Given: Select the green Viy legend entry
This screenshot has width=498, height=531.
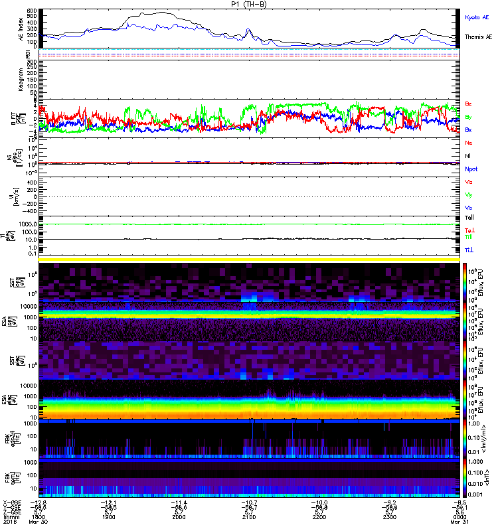Looking at the screenshot, I should coord(469,195).
